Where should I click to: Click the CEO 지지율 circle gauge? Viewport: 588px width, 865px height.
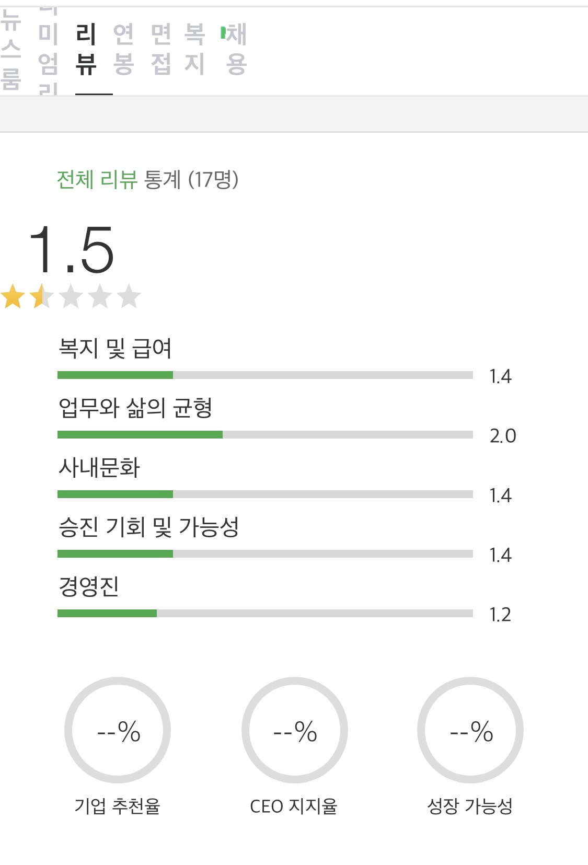coord(294,730)
